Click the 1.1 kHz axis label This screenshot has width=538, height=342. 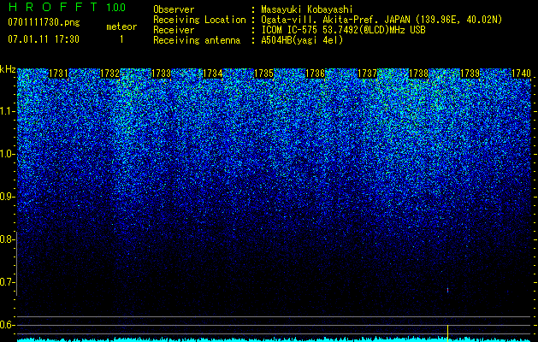(x=7, y=111)
